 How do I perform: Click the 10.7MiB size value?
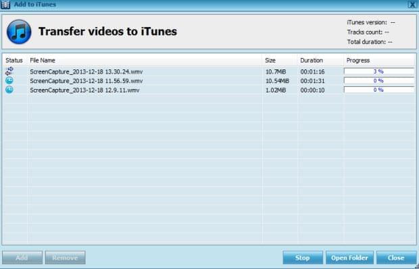[x=276, y=71]
